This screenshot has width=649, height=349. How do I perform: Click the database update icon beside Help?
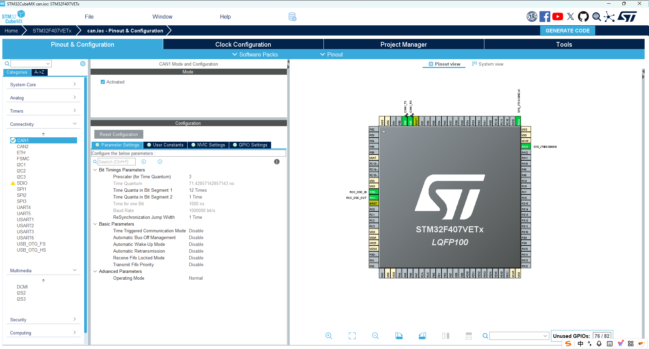292,17
